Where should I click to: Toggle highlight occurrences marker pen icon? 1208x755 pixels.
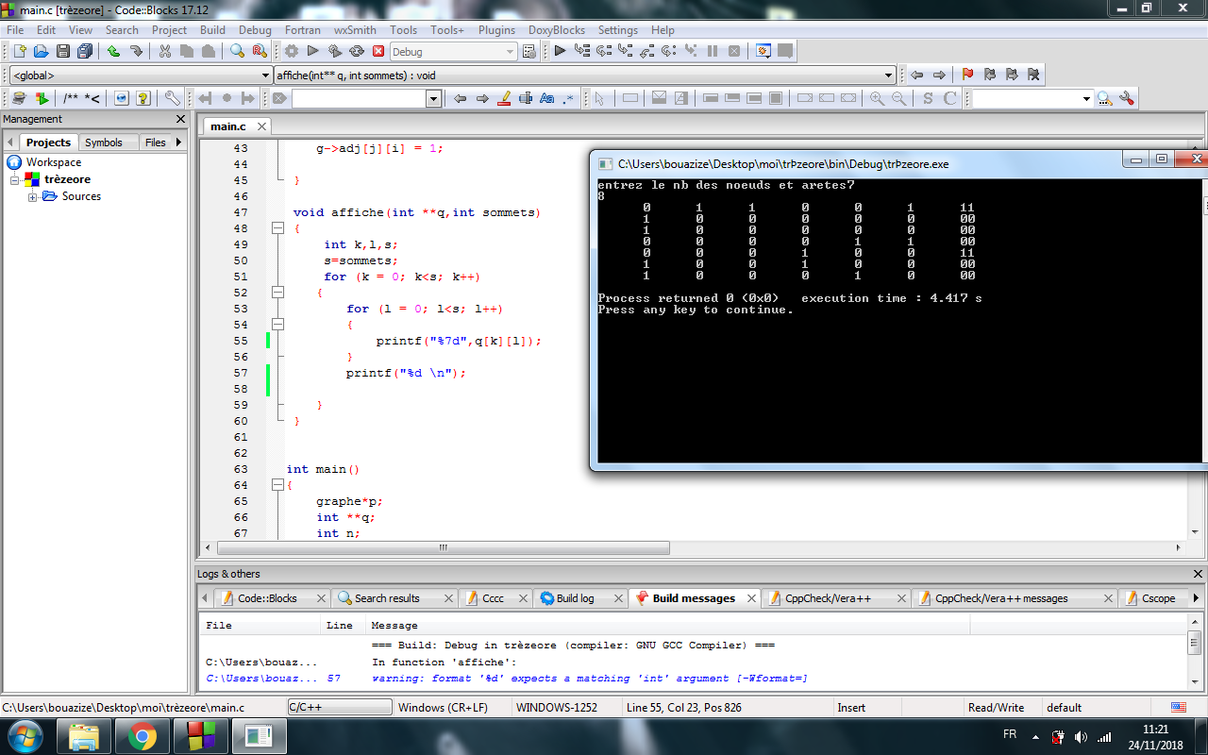(x=504, y=98)
